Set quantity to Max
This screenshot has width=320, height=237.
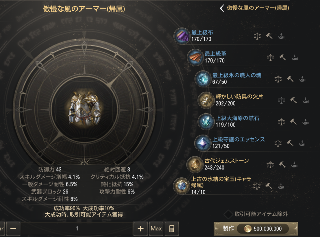coord(156,229)
